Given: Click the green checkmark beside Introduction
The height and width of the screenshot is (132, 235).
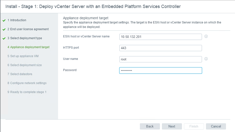Looking at the screenshot, I should [4, 20].
